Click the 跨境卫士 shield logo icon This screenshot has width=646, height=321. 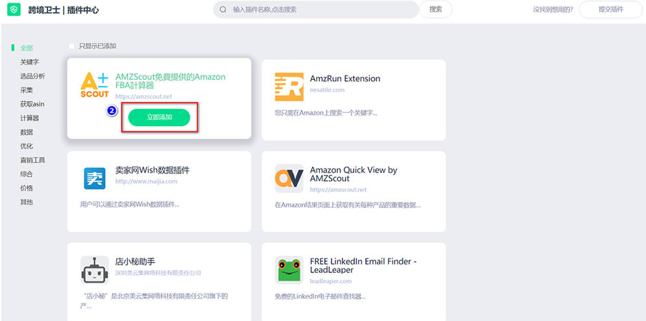pyautogui.click(x=14, y=10)
